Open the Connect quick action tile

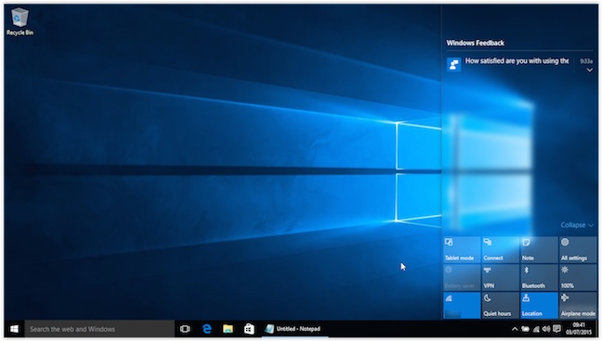pos(501,250)
